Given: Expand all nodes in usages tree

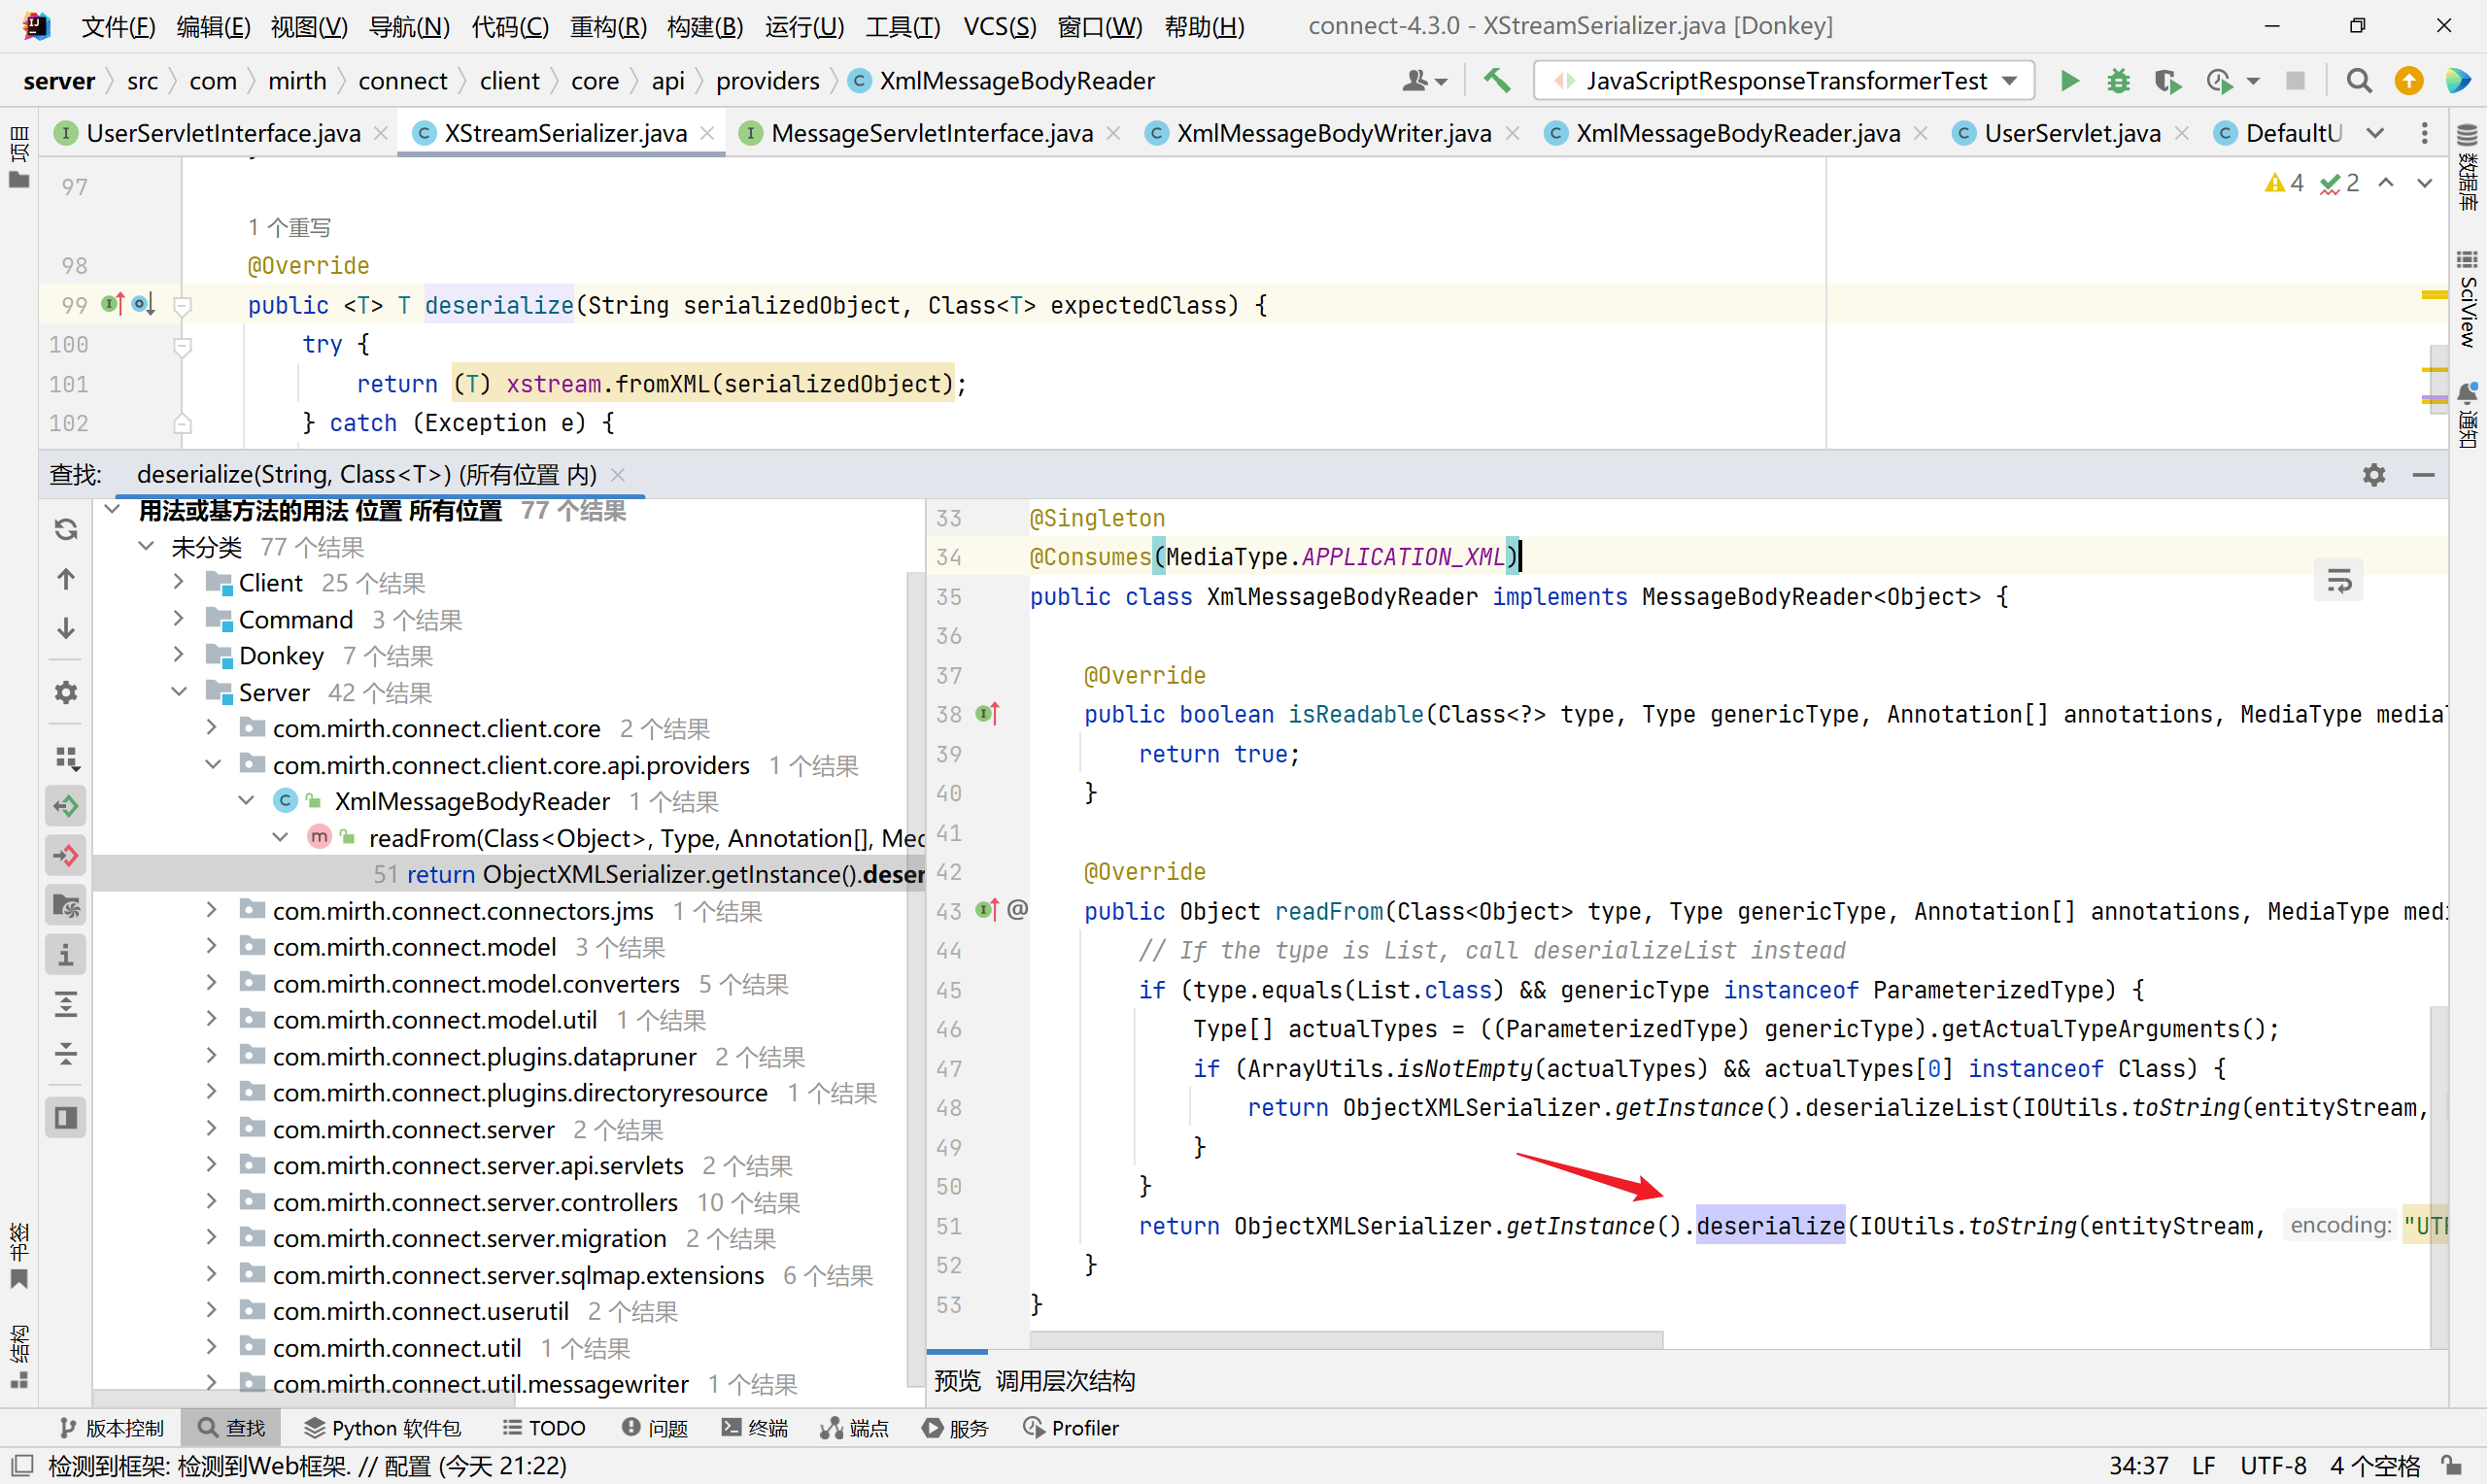Looking at the screenshot, I should 66,1004.
